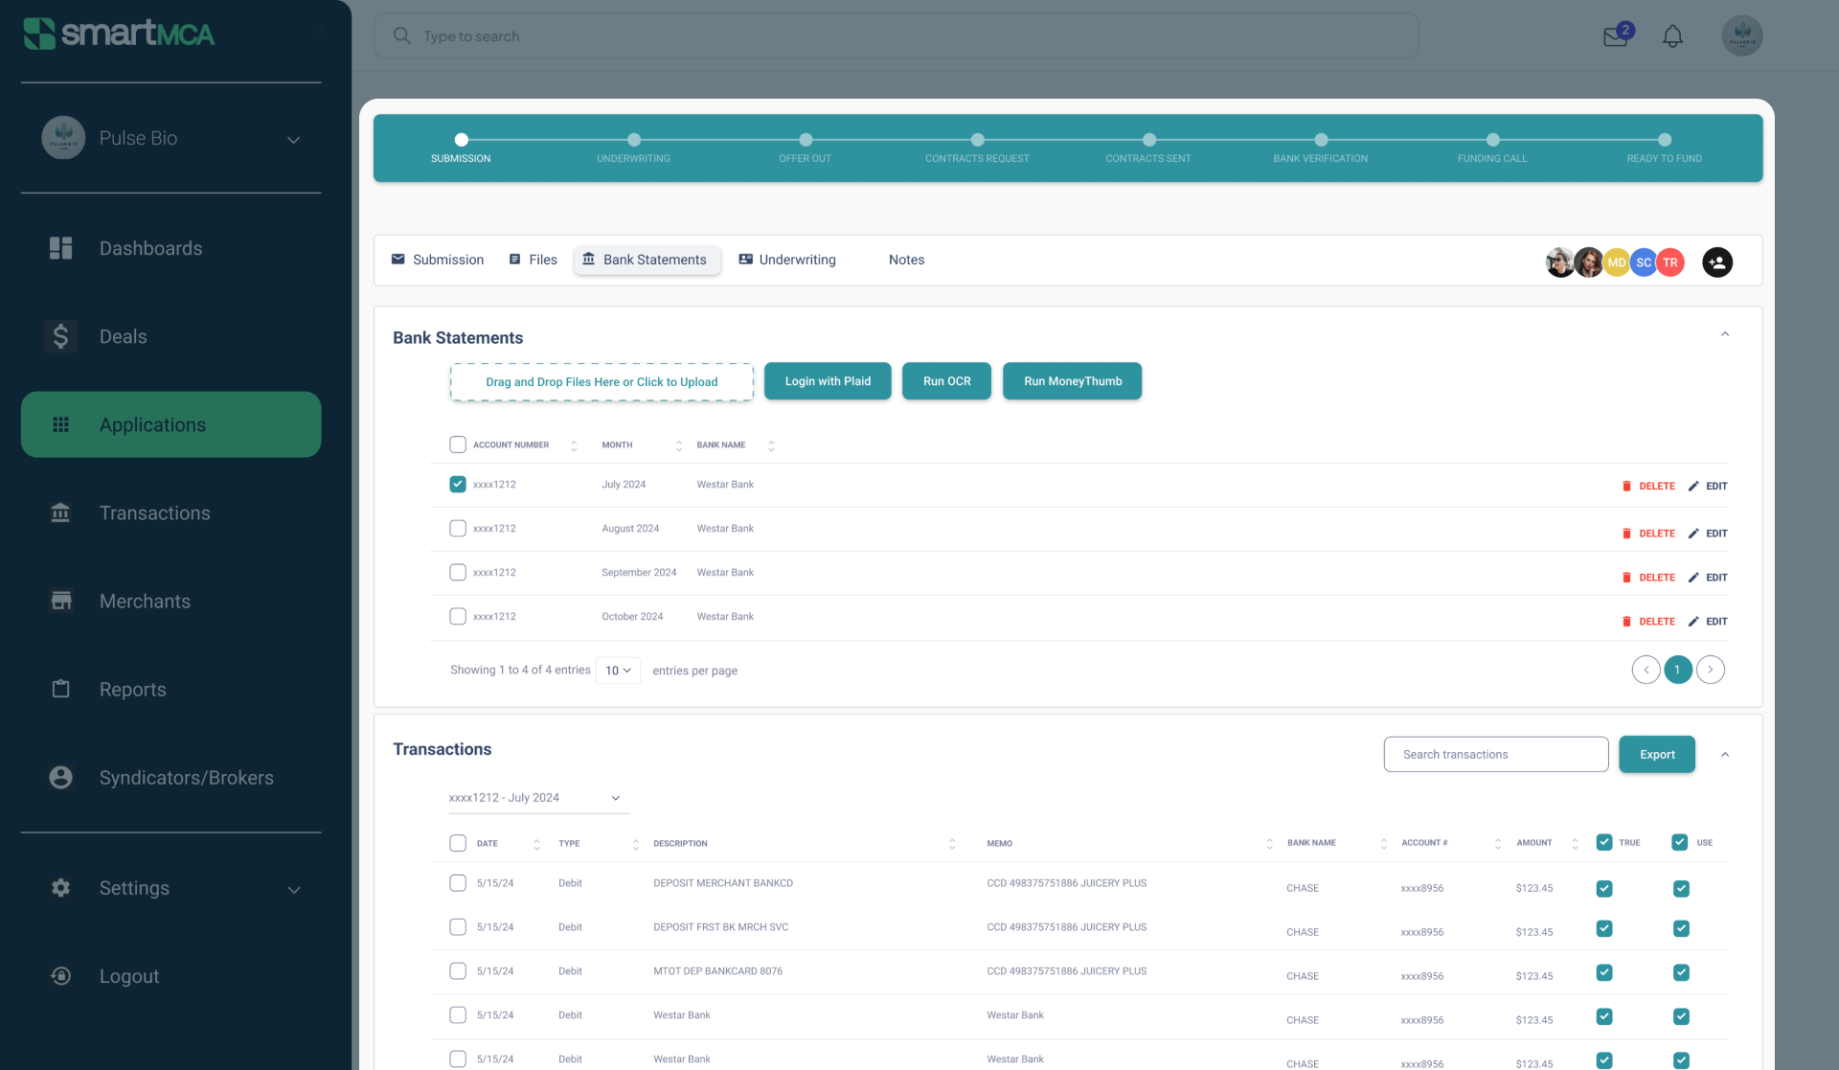Open the xxxx1212 - July 2024 account dropdown
Image resolution: width=1839 pixels, height=1070 pixels.
coord(537,798)
